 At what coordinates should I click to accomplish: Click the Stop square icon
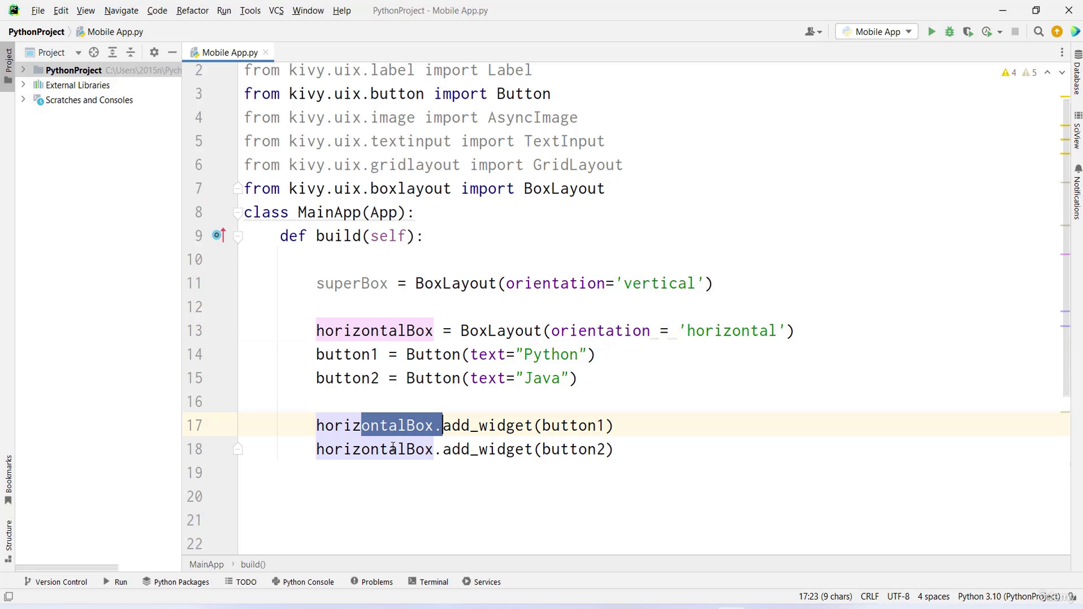click(1015, 32)
